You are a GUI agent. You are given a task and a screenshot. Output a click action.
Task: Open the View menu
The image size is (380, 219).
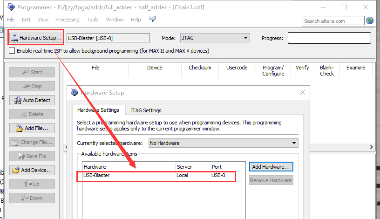(x=43, y=20)
